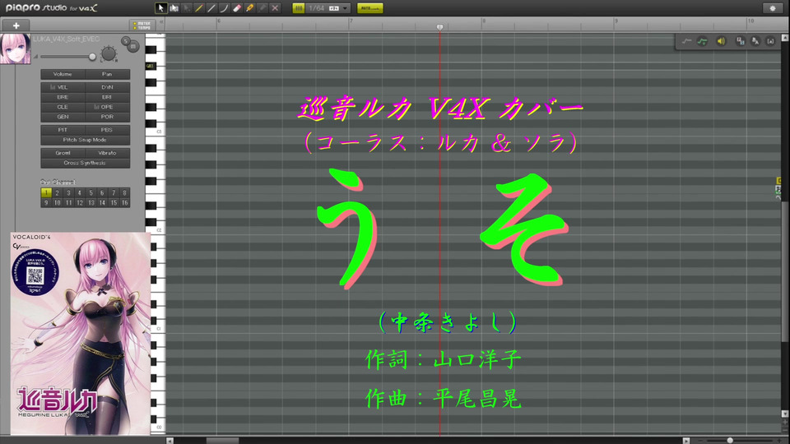Click the bracketed [a] phoneme icon

point(770,41)
